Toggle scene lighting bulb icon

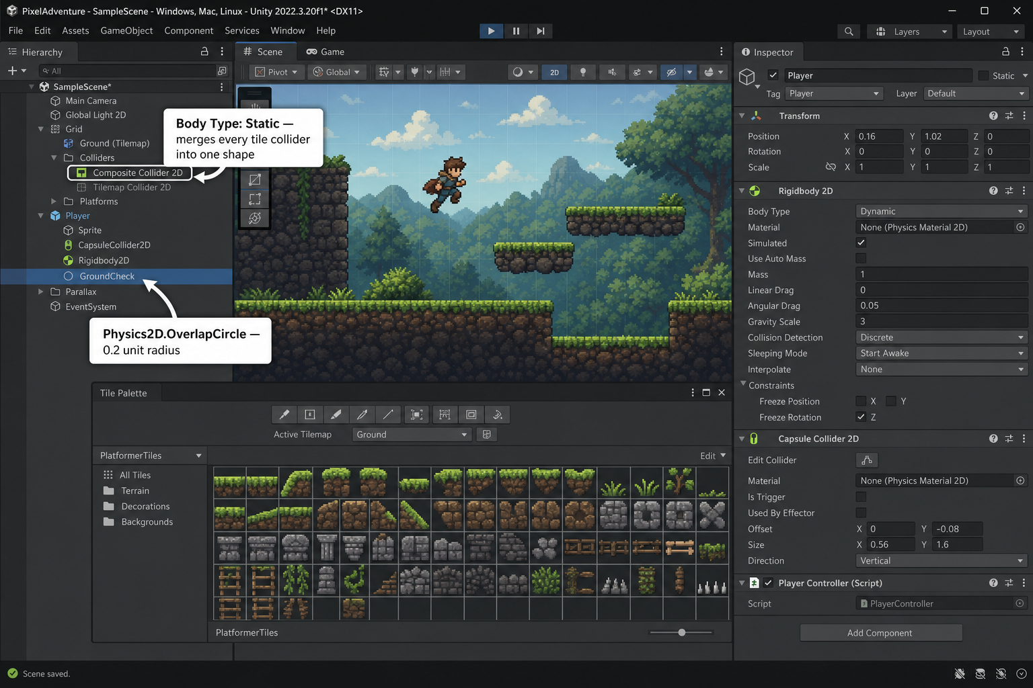pos(583,72)
